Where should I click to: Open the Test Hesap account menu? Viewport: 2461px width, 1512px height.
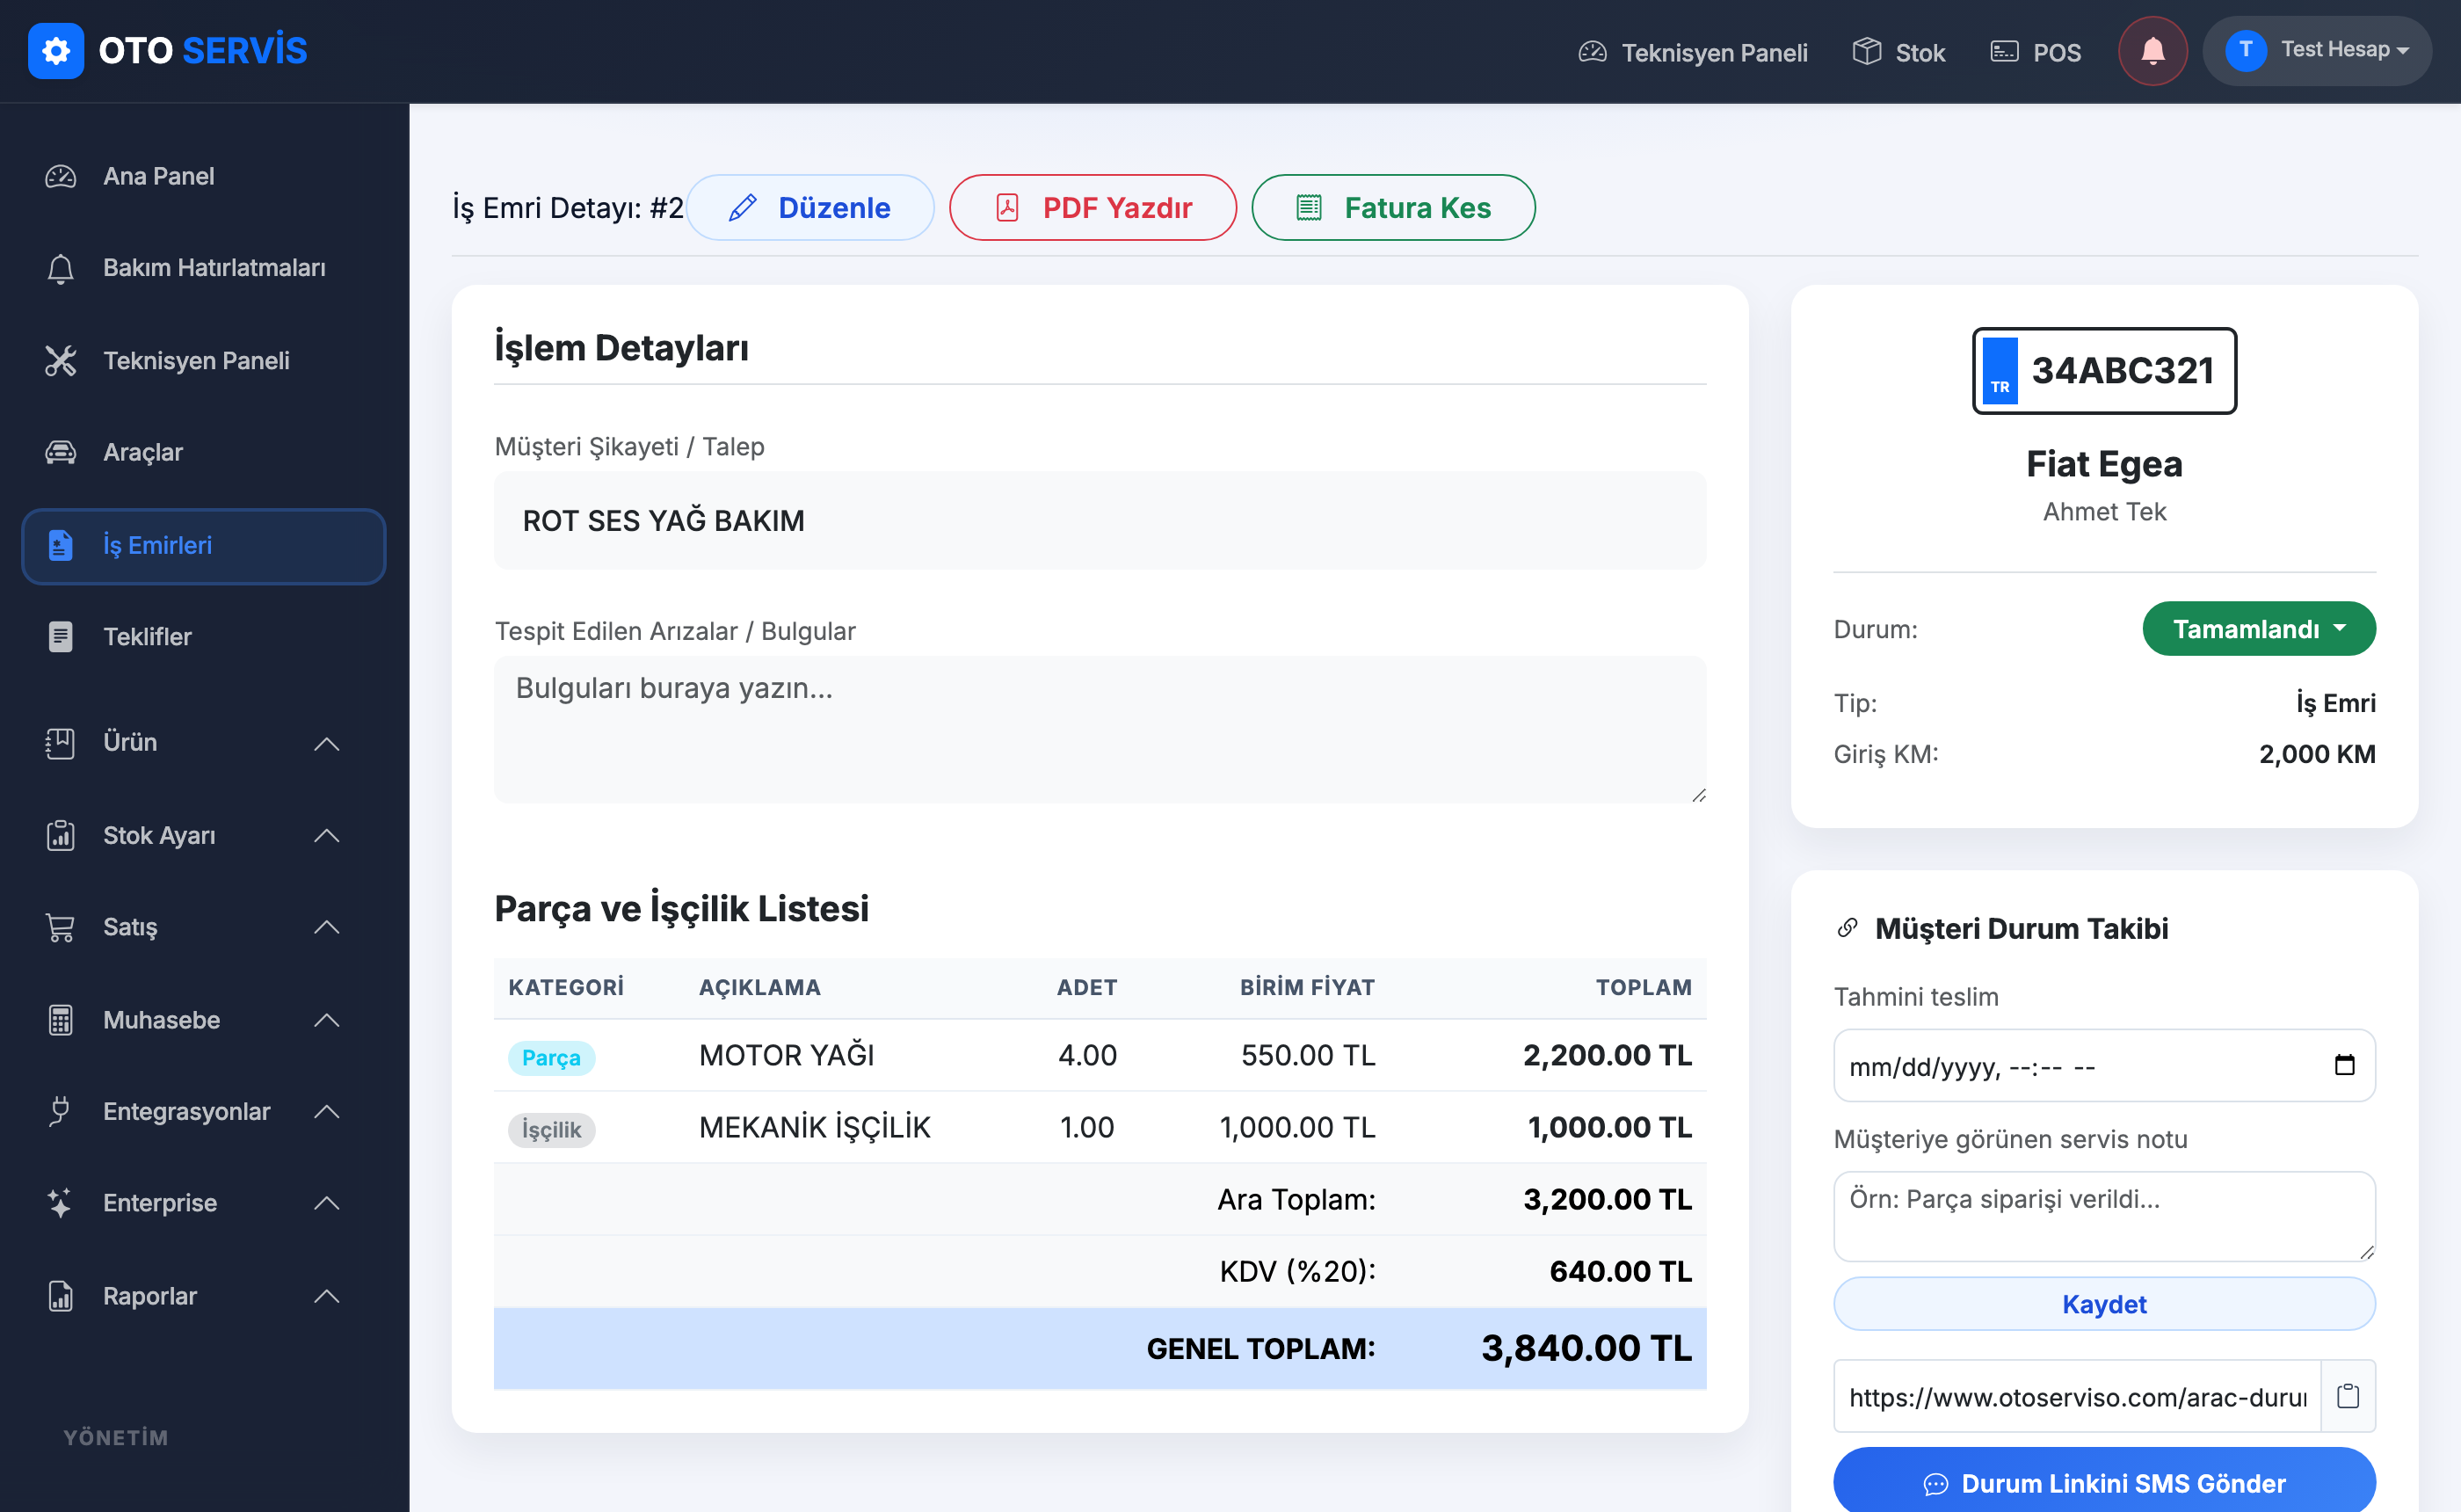coord(2317,50)
